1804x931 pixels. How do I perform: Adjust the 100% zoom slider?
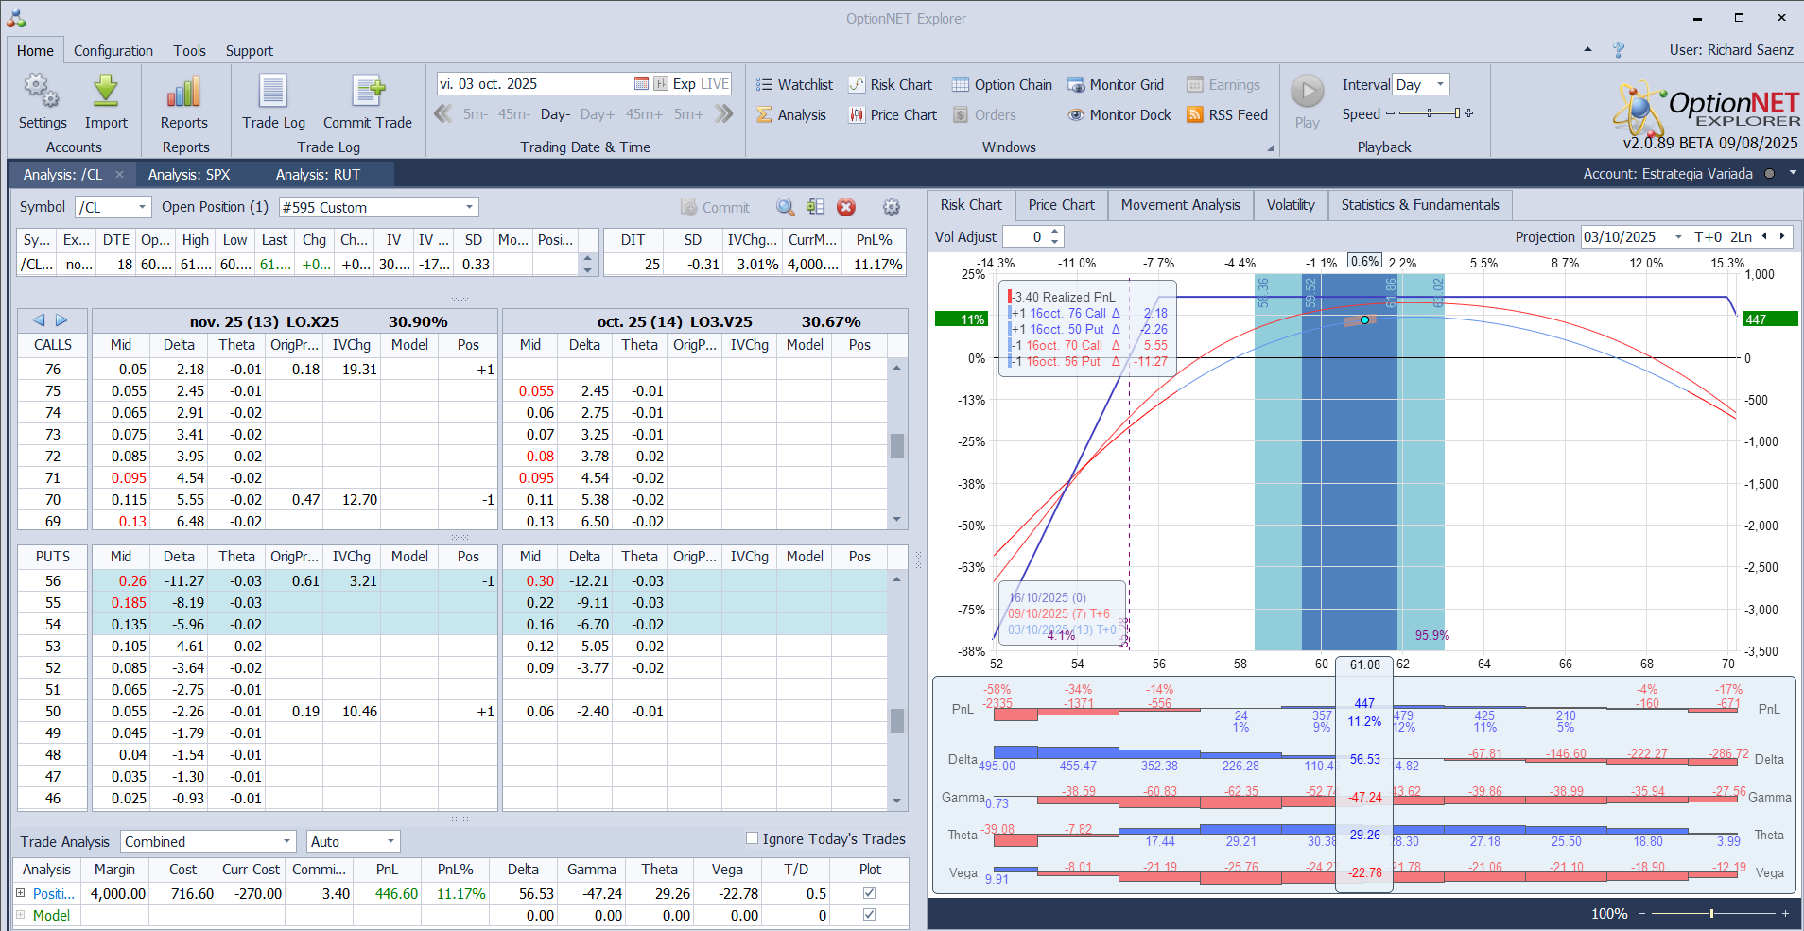(1711, 913)
